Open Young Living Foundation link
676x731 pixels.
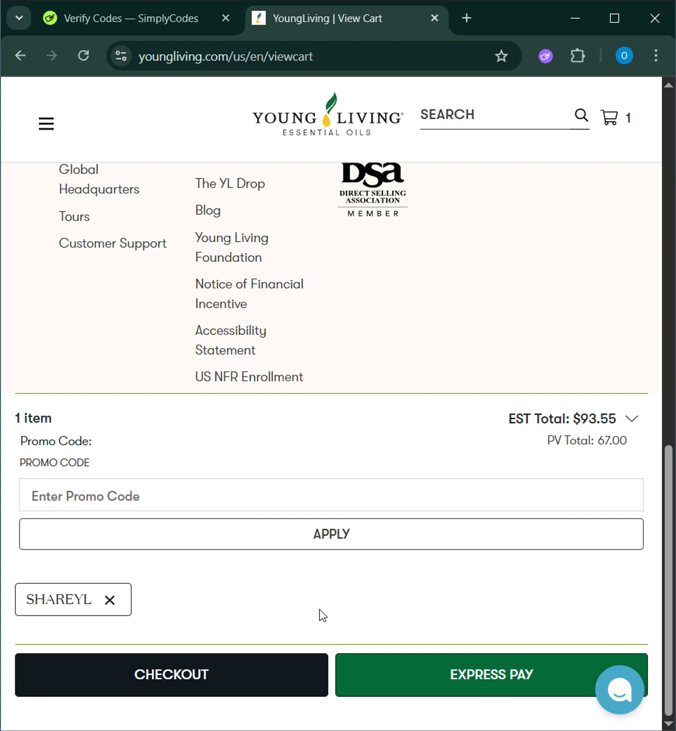232,248
